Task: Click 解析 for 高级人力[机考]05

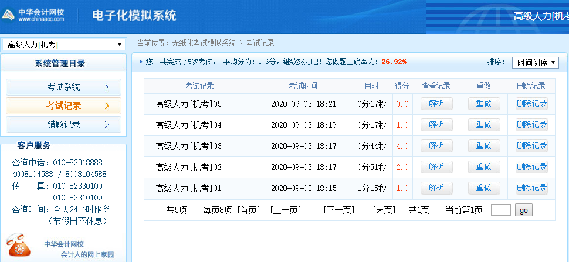Action: click(x=436, y=104)
